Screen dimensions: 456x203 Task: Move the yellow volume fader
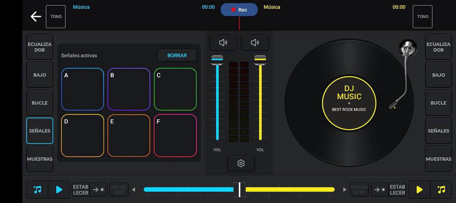[260, 60]
